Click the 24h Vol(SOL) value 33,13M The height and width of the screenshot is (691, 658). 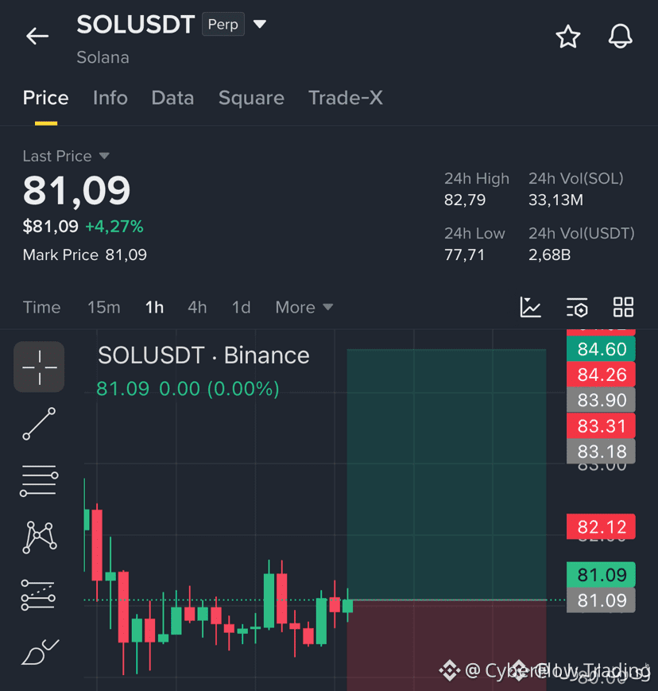pyautogui.click(x=555, y=200)
